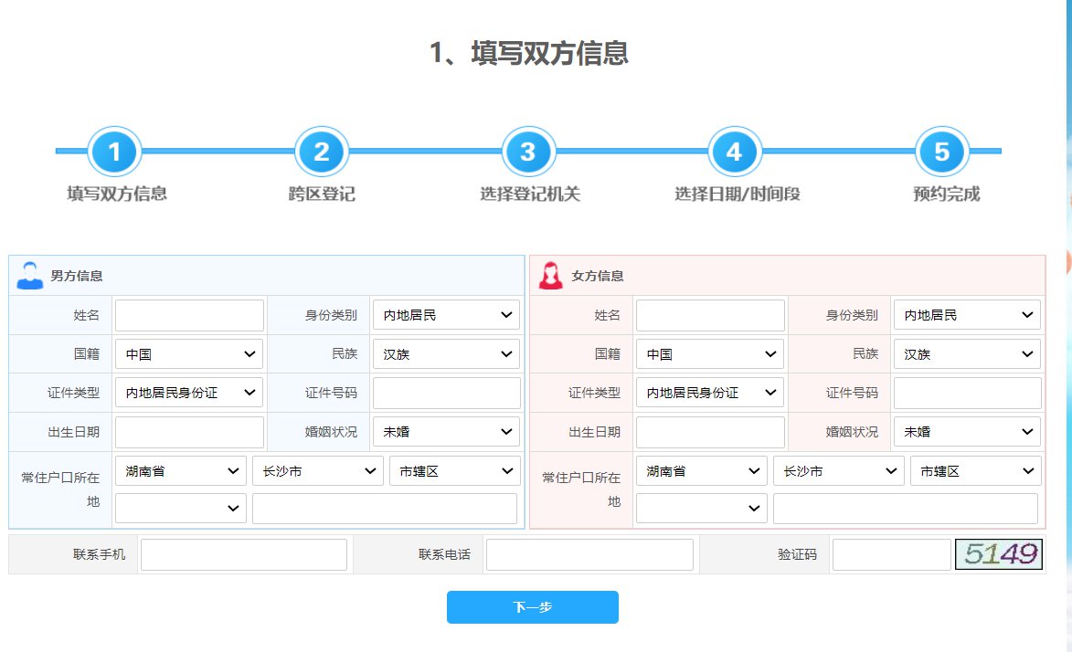The width and height of the screenshot is (1072, 652).
Task: Click the blue male avatar icon
Action: (30, 275)
